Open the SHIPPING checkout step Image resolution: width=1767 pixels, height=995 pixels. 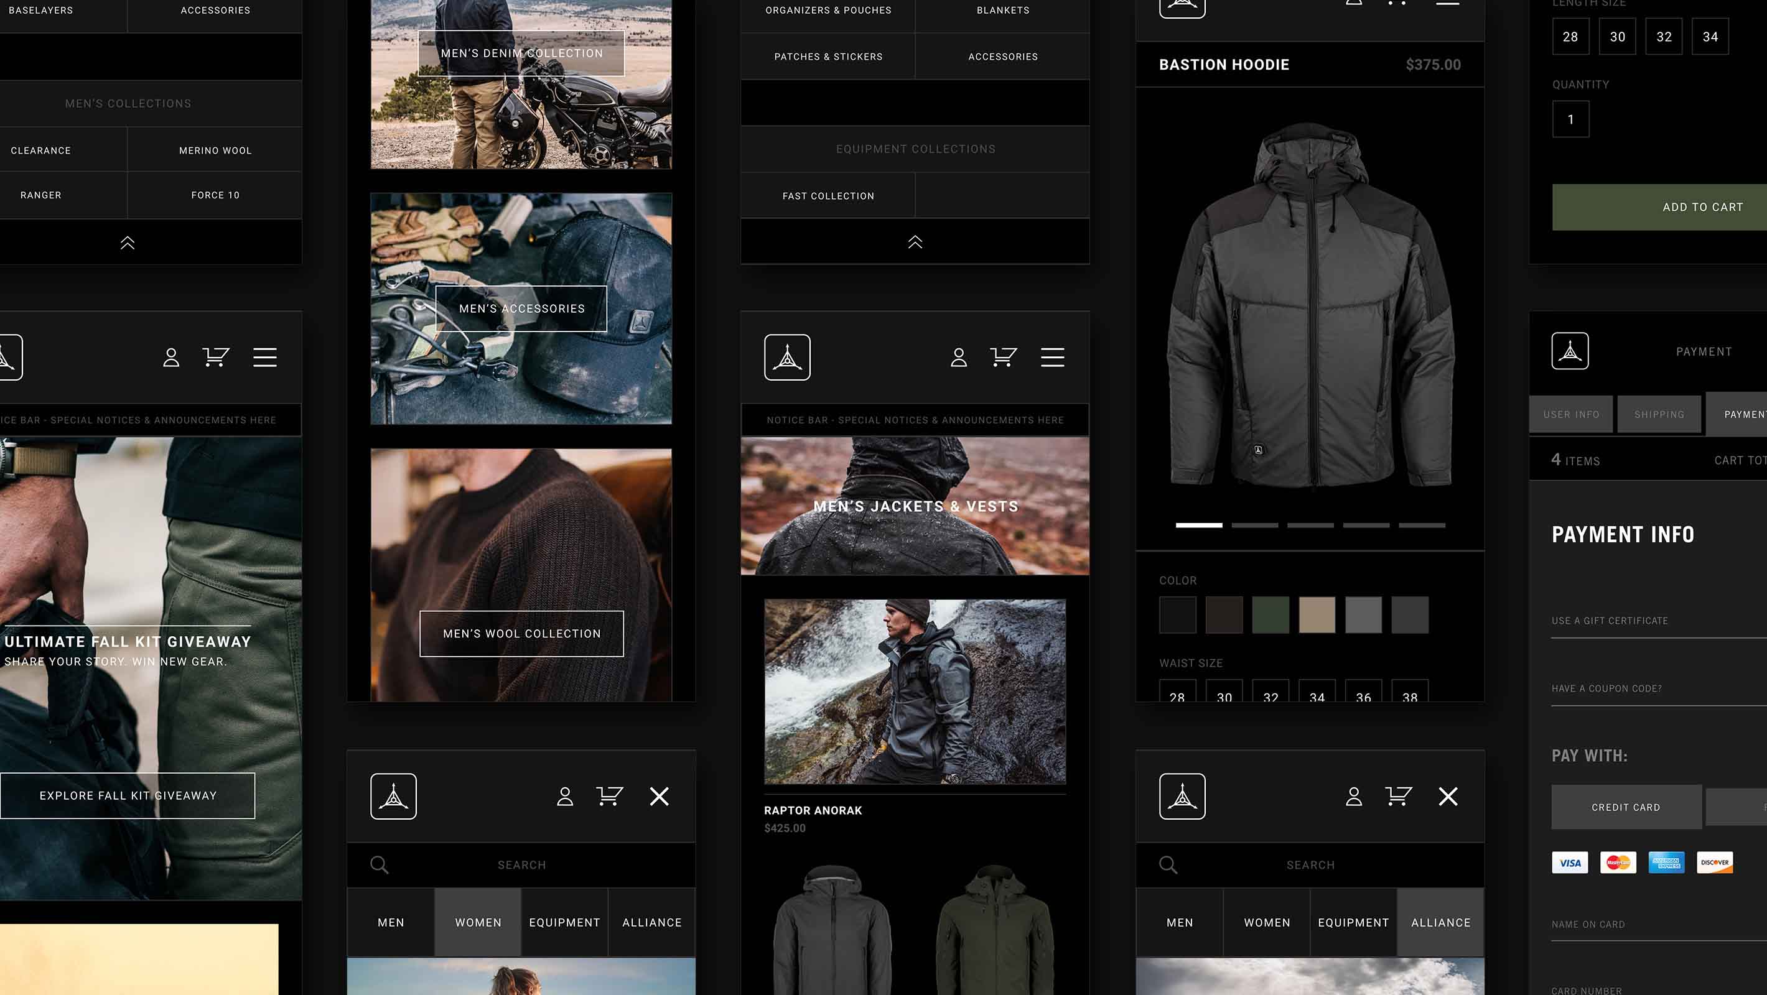tap(1659, 414)
